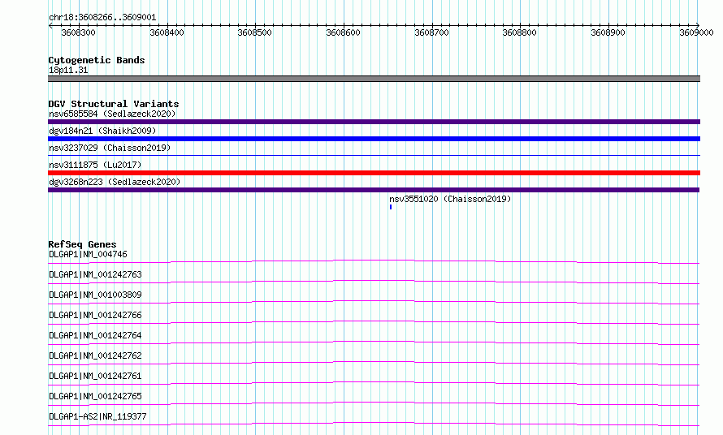Image resolution: width=723 pixels, height=435 pixels.
Task: Click the magenta intron line of NM_001242765
Action: point(374,403)
